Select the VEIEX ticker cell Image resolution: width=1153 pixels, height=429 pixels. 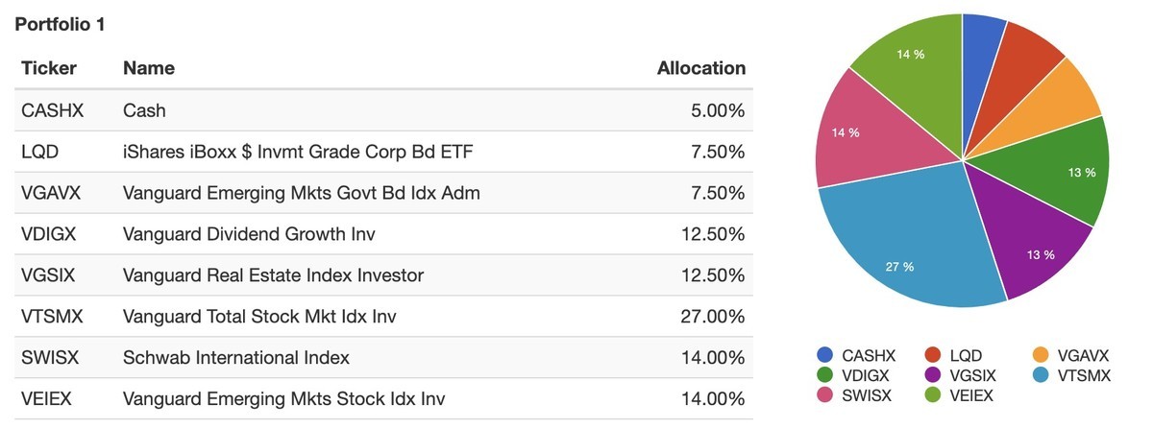49,399
